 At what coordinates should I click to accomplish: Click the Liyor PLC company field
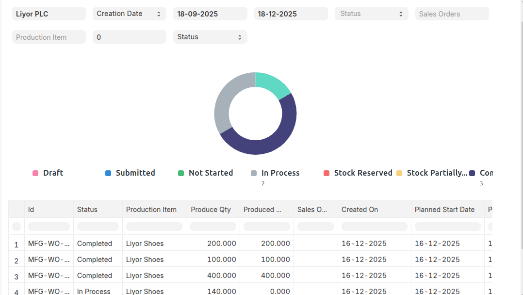(49, 14)
